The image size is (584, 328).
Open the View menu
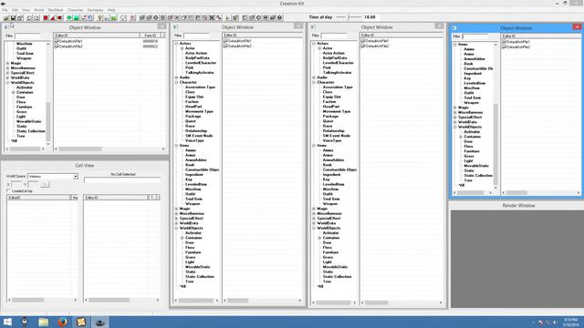coord(26,10)
